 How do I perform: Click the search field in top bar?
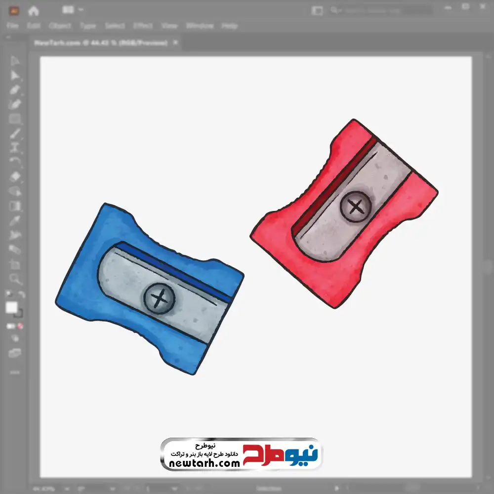pos(380,10)
